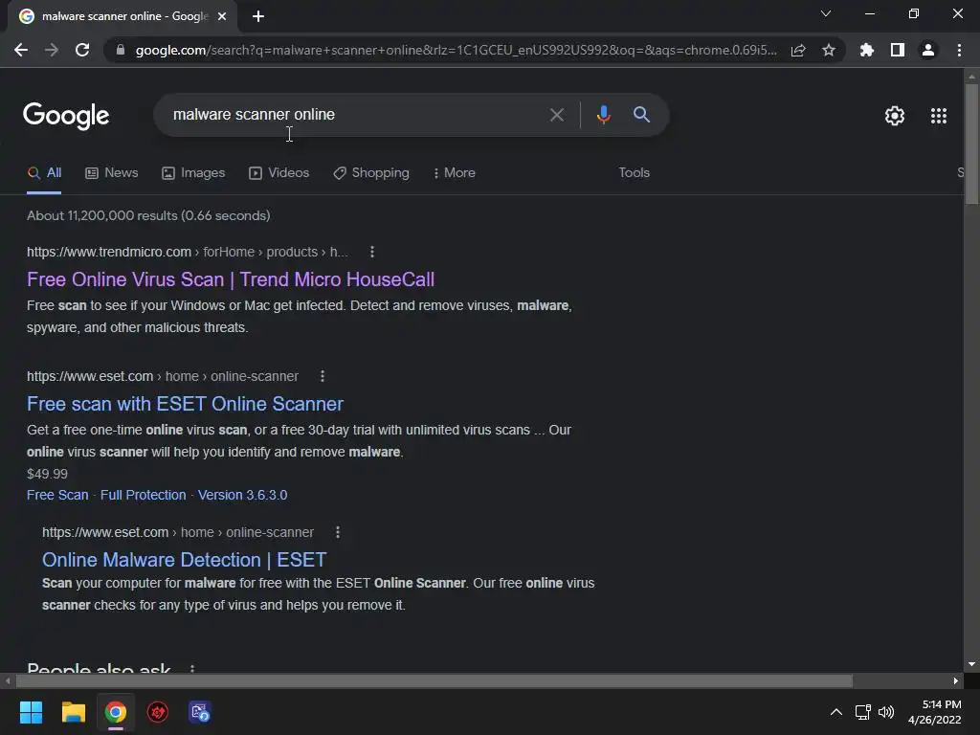Open options for first eset.com result
Image resolution: width=980 pixels, height=735 pixels.
[x=323, y=376]
